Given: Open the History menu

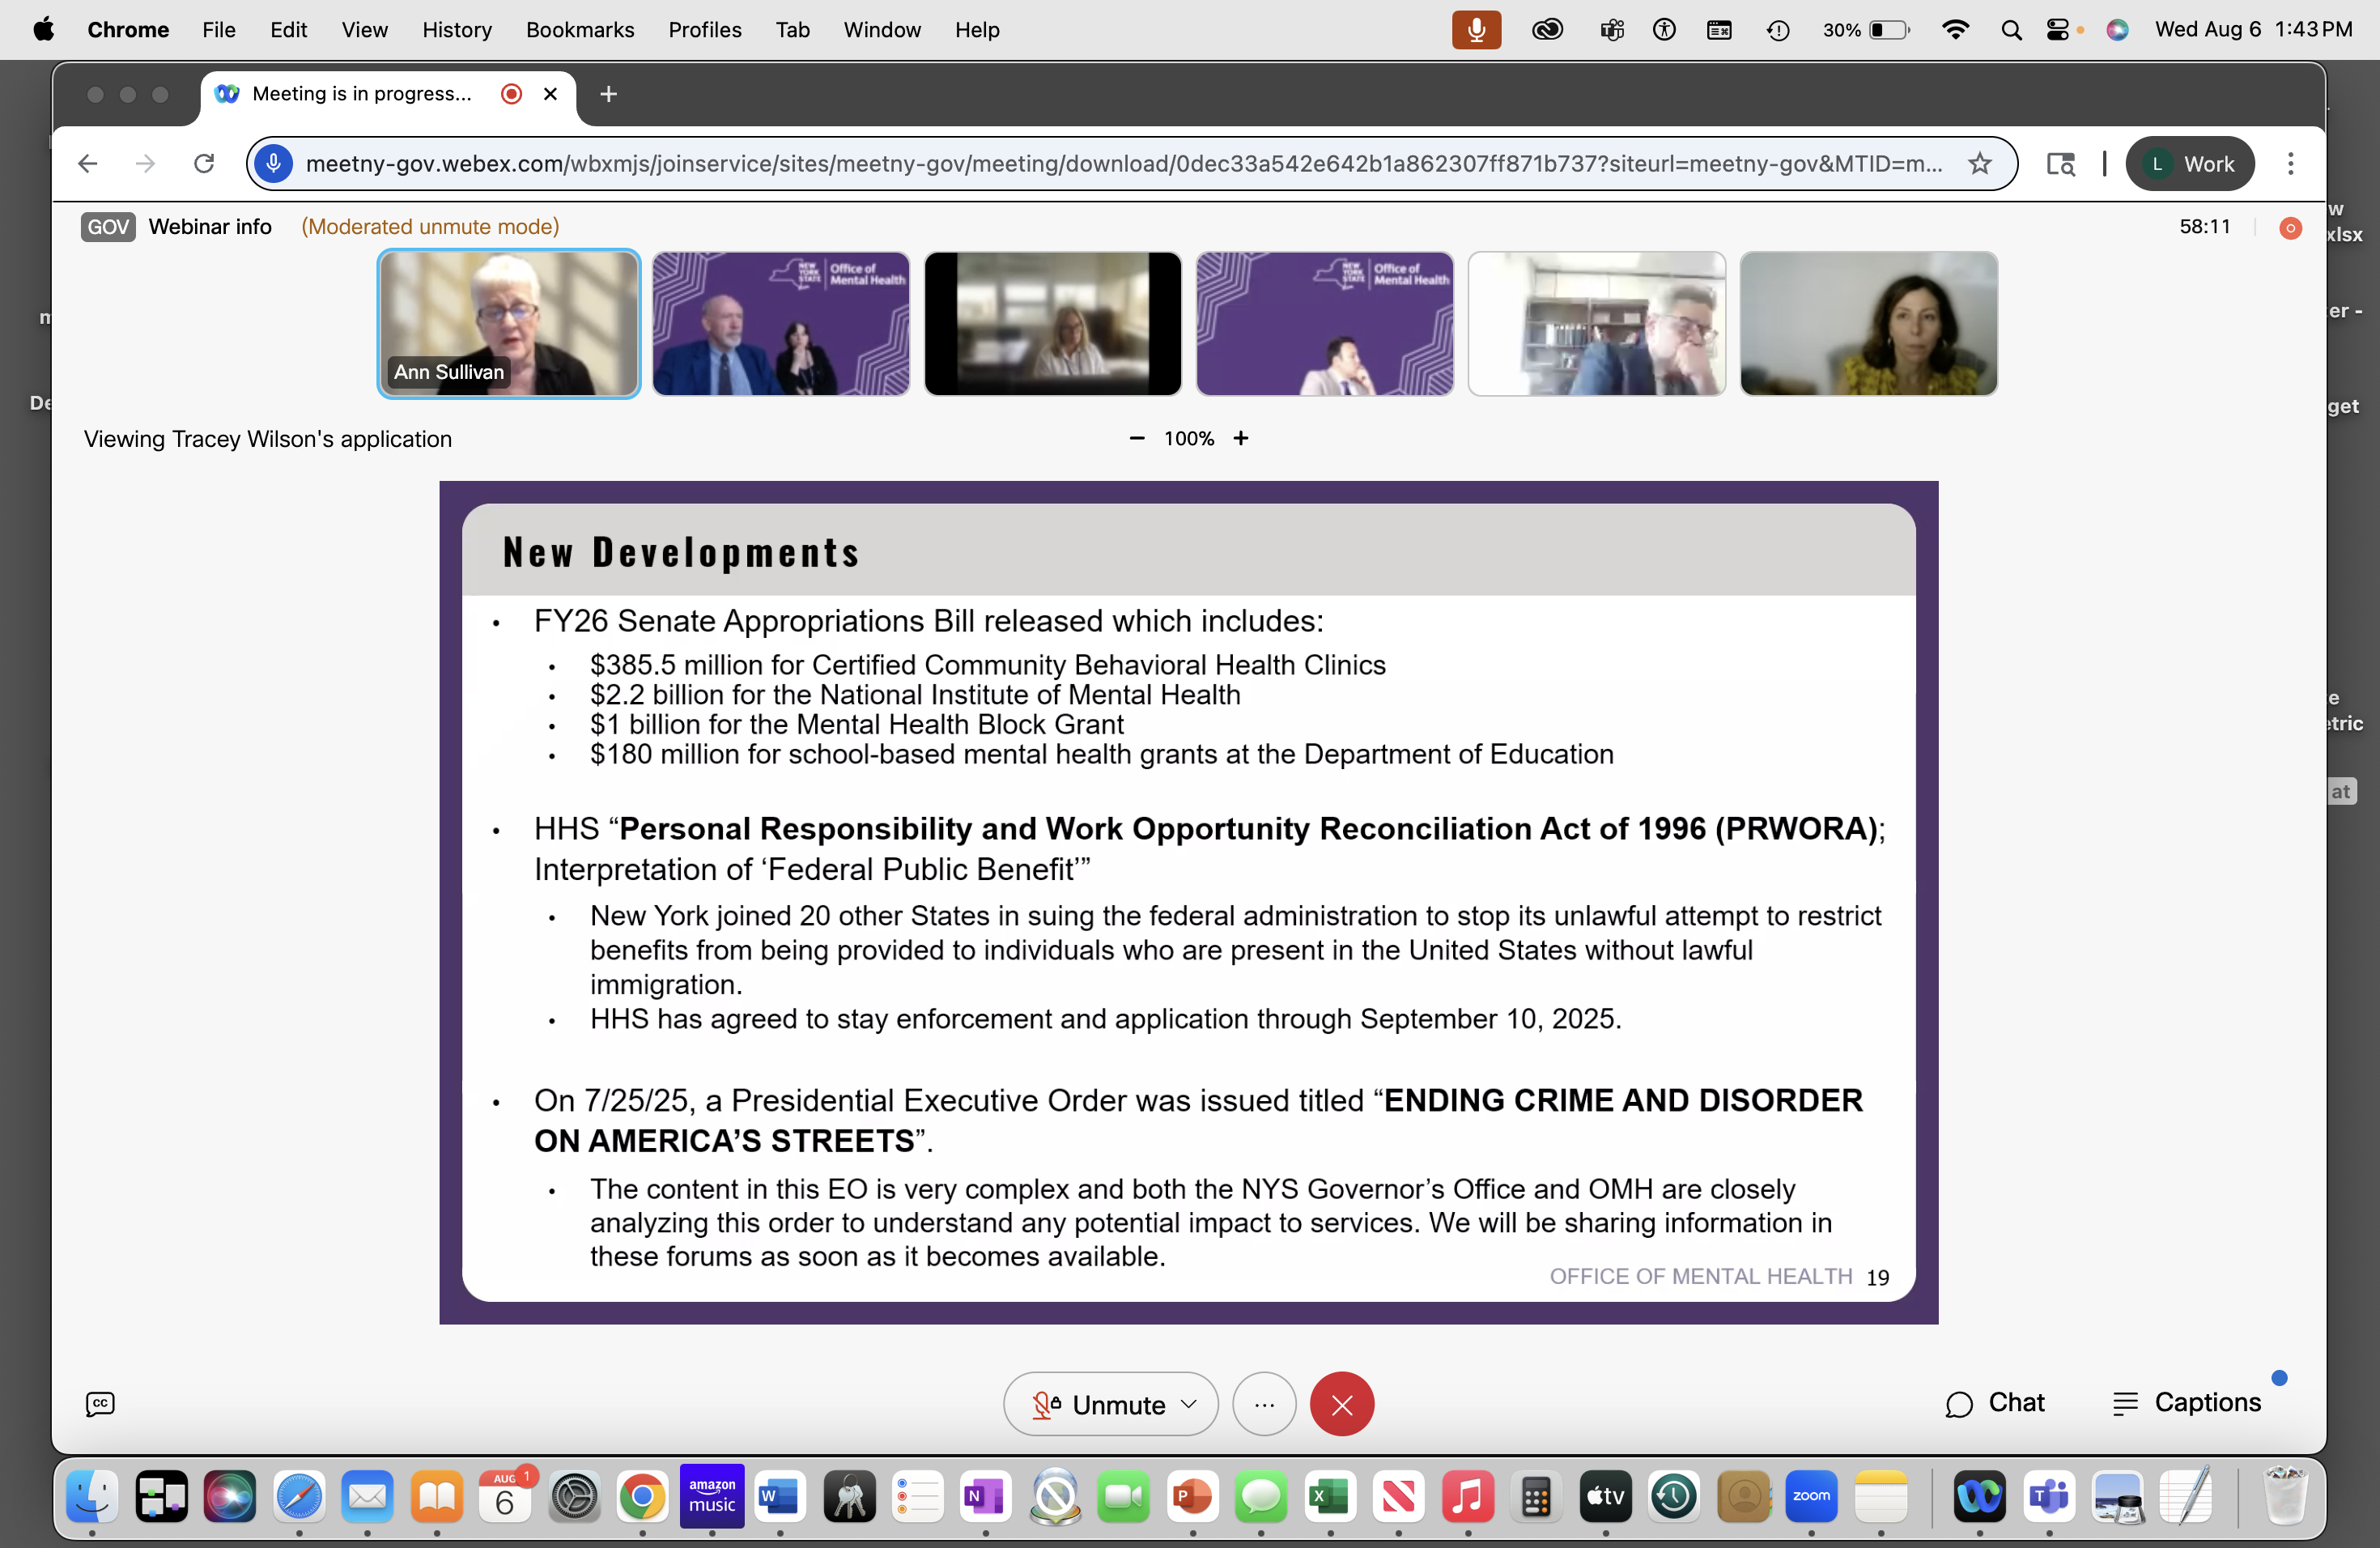Looking at the screenshot, I should [x=456, y=30].
